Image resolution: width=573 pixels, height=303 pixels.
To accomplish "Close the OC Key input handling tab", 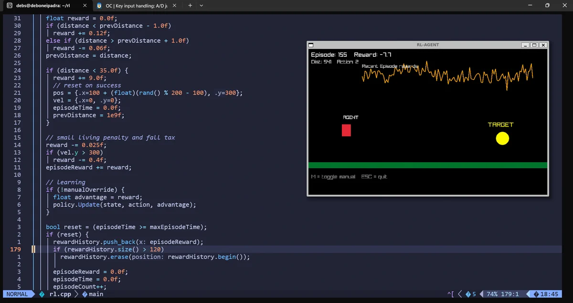I will coord(175,6).
